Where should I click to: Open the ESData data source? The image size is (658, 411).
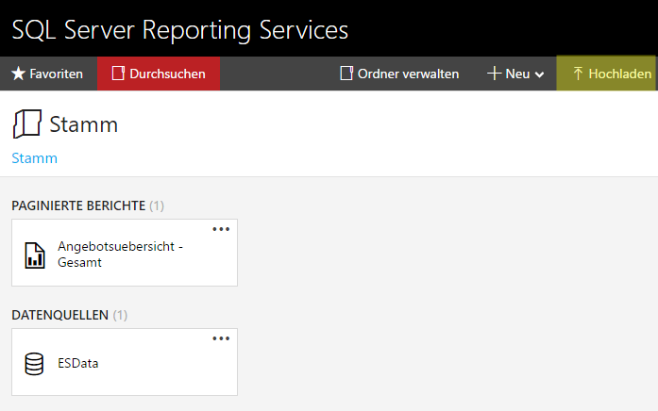(x=125, y=362)
